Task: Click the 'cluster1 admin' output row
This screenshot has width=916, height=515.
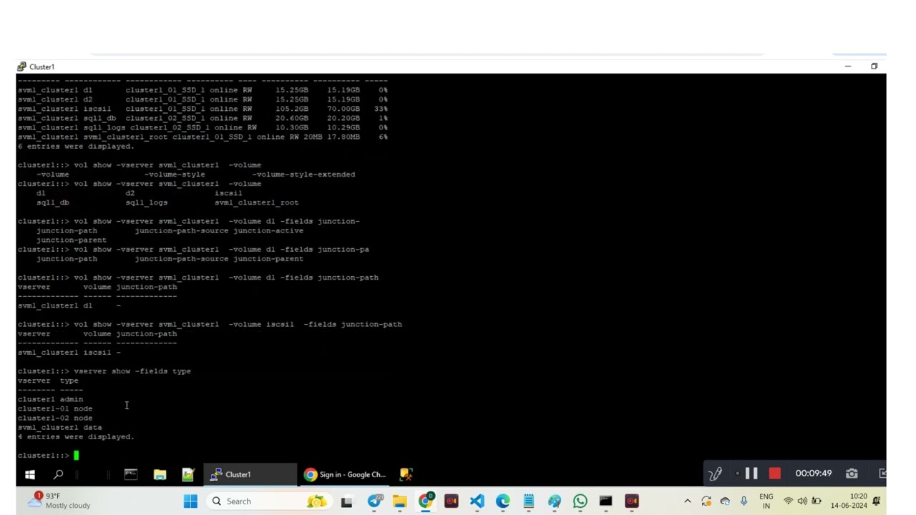Action: [x=51, y=399]
